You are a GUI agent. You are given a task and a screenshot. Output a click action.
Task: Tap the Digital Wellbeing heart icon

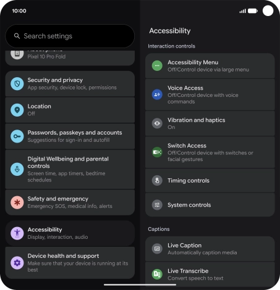tap(17, 169)
